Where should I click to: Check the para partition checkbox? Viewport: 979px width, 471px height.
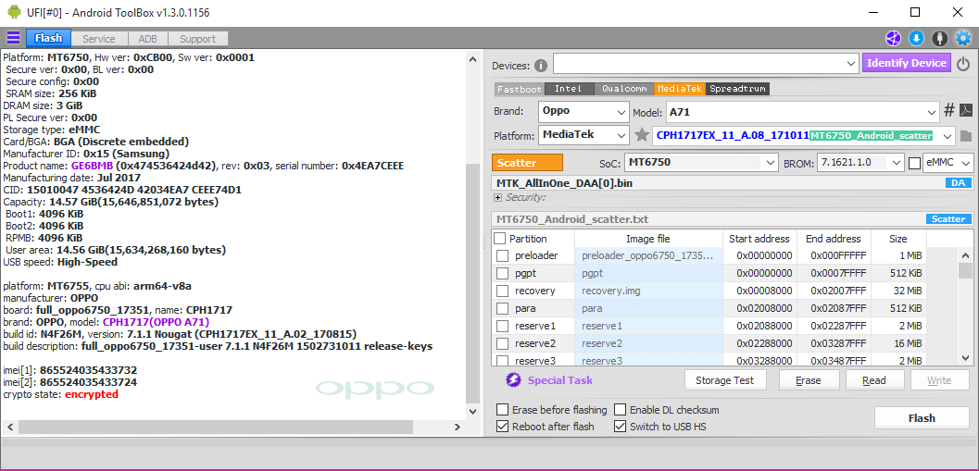503,308
